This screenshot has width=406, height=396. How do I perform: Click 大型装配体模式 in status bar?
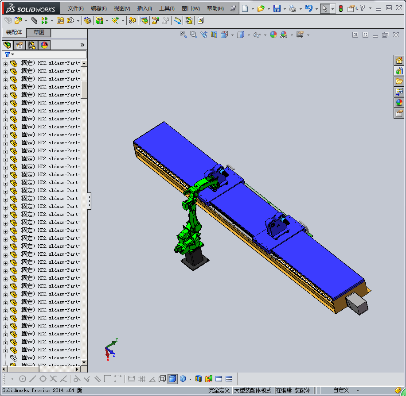[253, 390]
